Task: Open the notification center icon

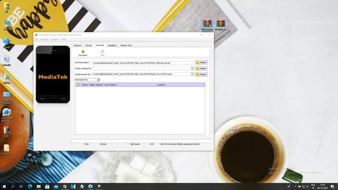Action: click(x=332, y=186)
